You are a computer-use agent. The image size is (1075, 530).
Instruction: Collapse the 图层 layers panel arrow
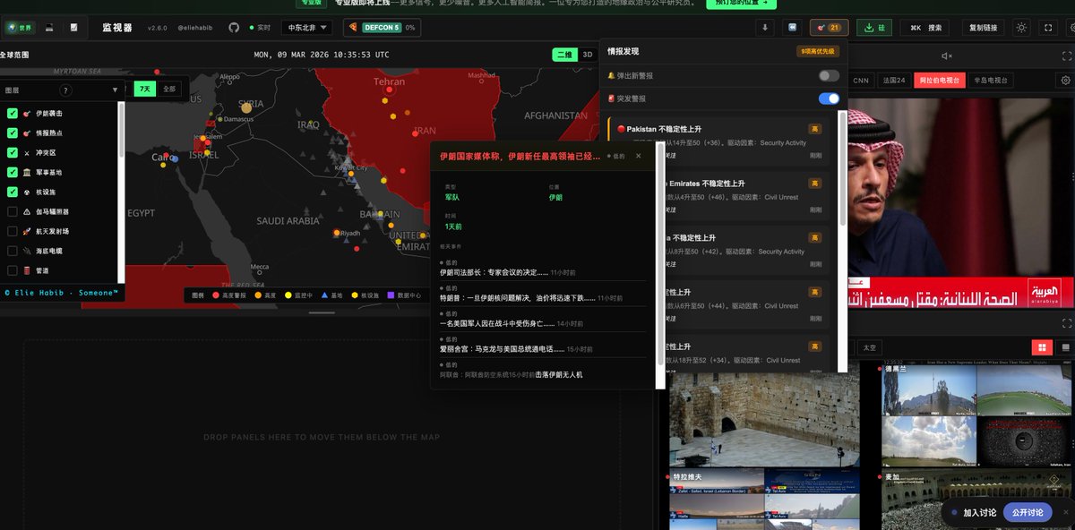coord(115,90)
